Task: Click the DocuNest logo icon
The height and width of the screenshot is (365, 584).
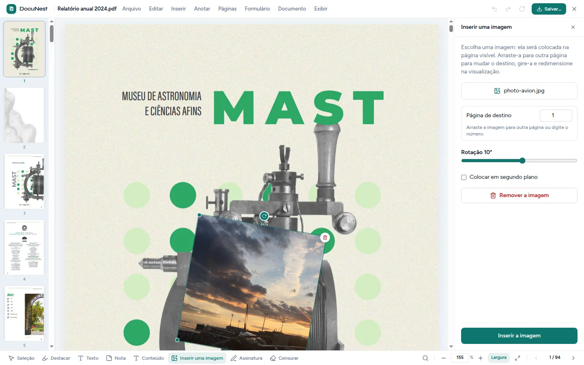Action: tap(11, 9)
